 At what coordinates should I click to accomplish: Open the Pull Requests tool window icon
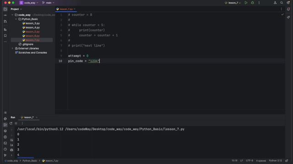pyautogui.click(x=5, y=21)
